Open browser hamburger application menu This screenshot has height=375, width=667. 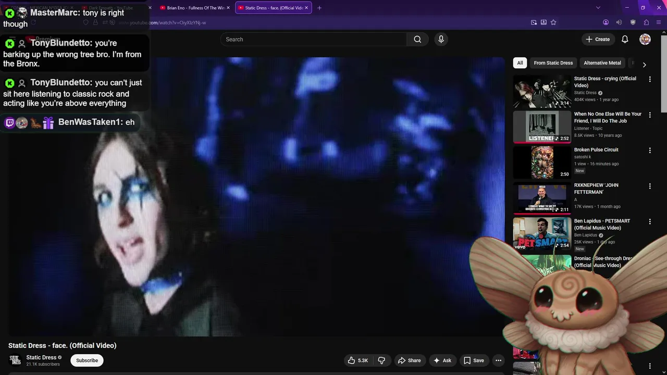point(659,22)
